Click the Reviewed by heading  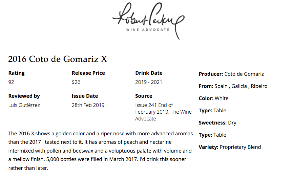[24, 96]
